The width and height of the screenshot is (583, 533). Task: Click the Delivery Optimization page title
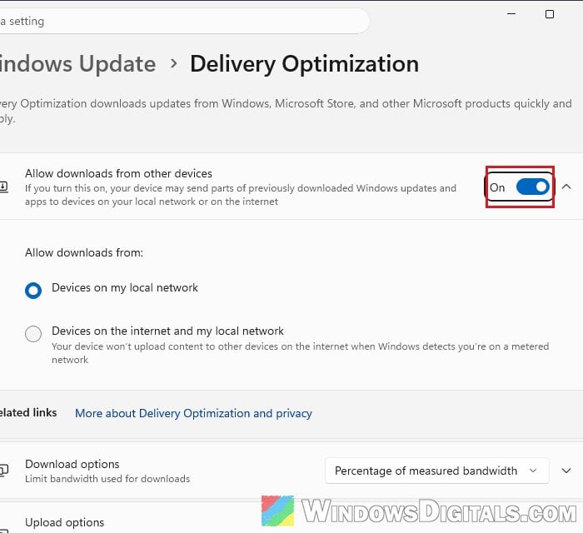[305, 64]
